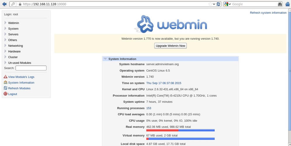Open View Module's Logs link
Image resolution: width=291 pixels, height=146 pixels.
(x=21, y=77)
